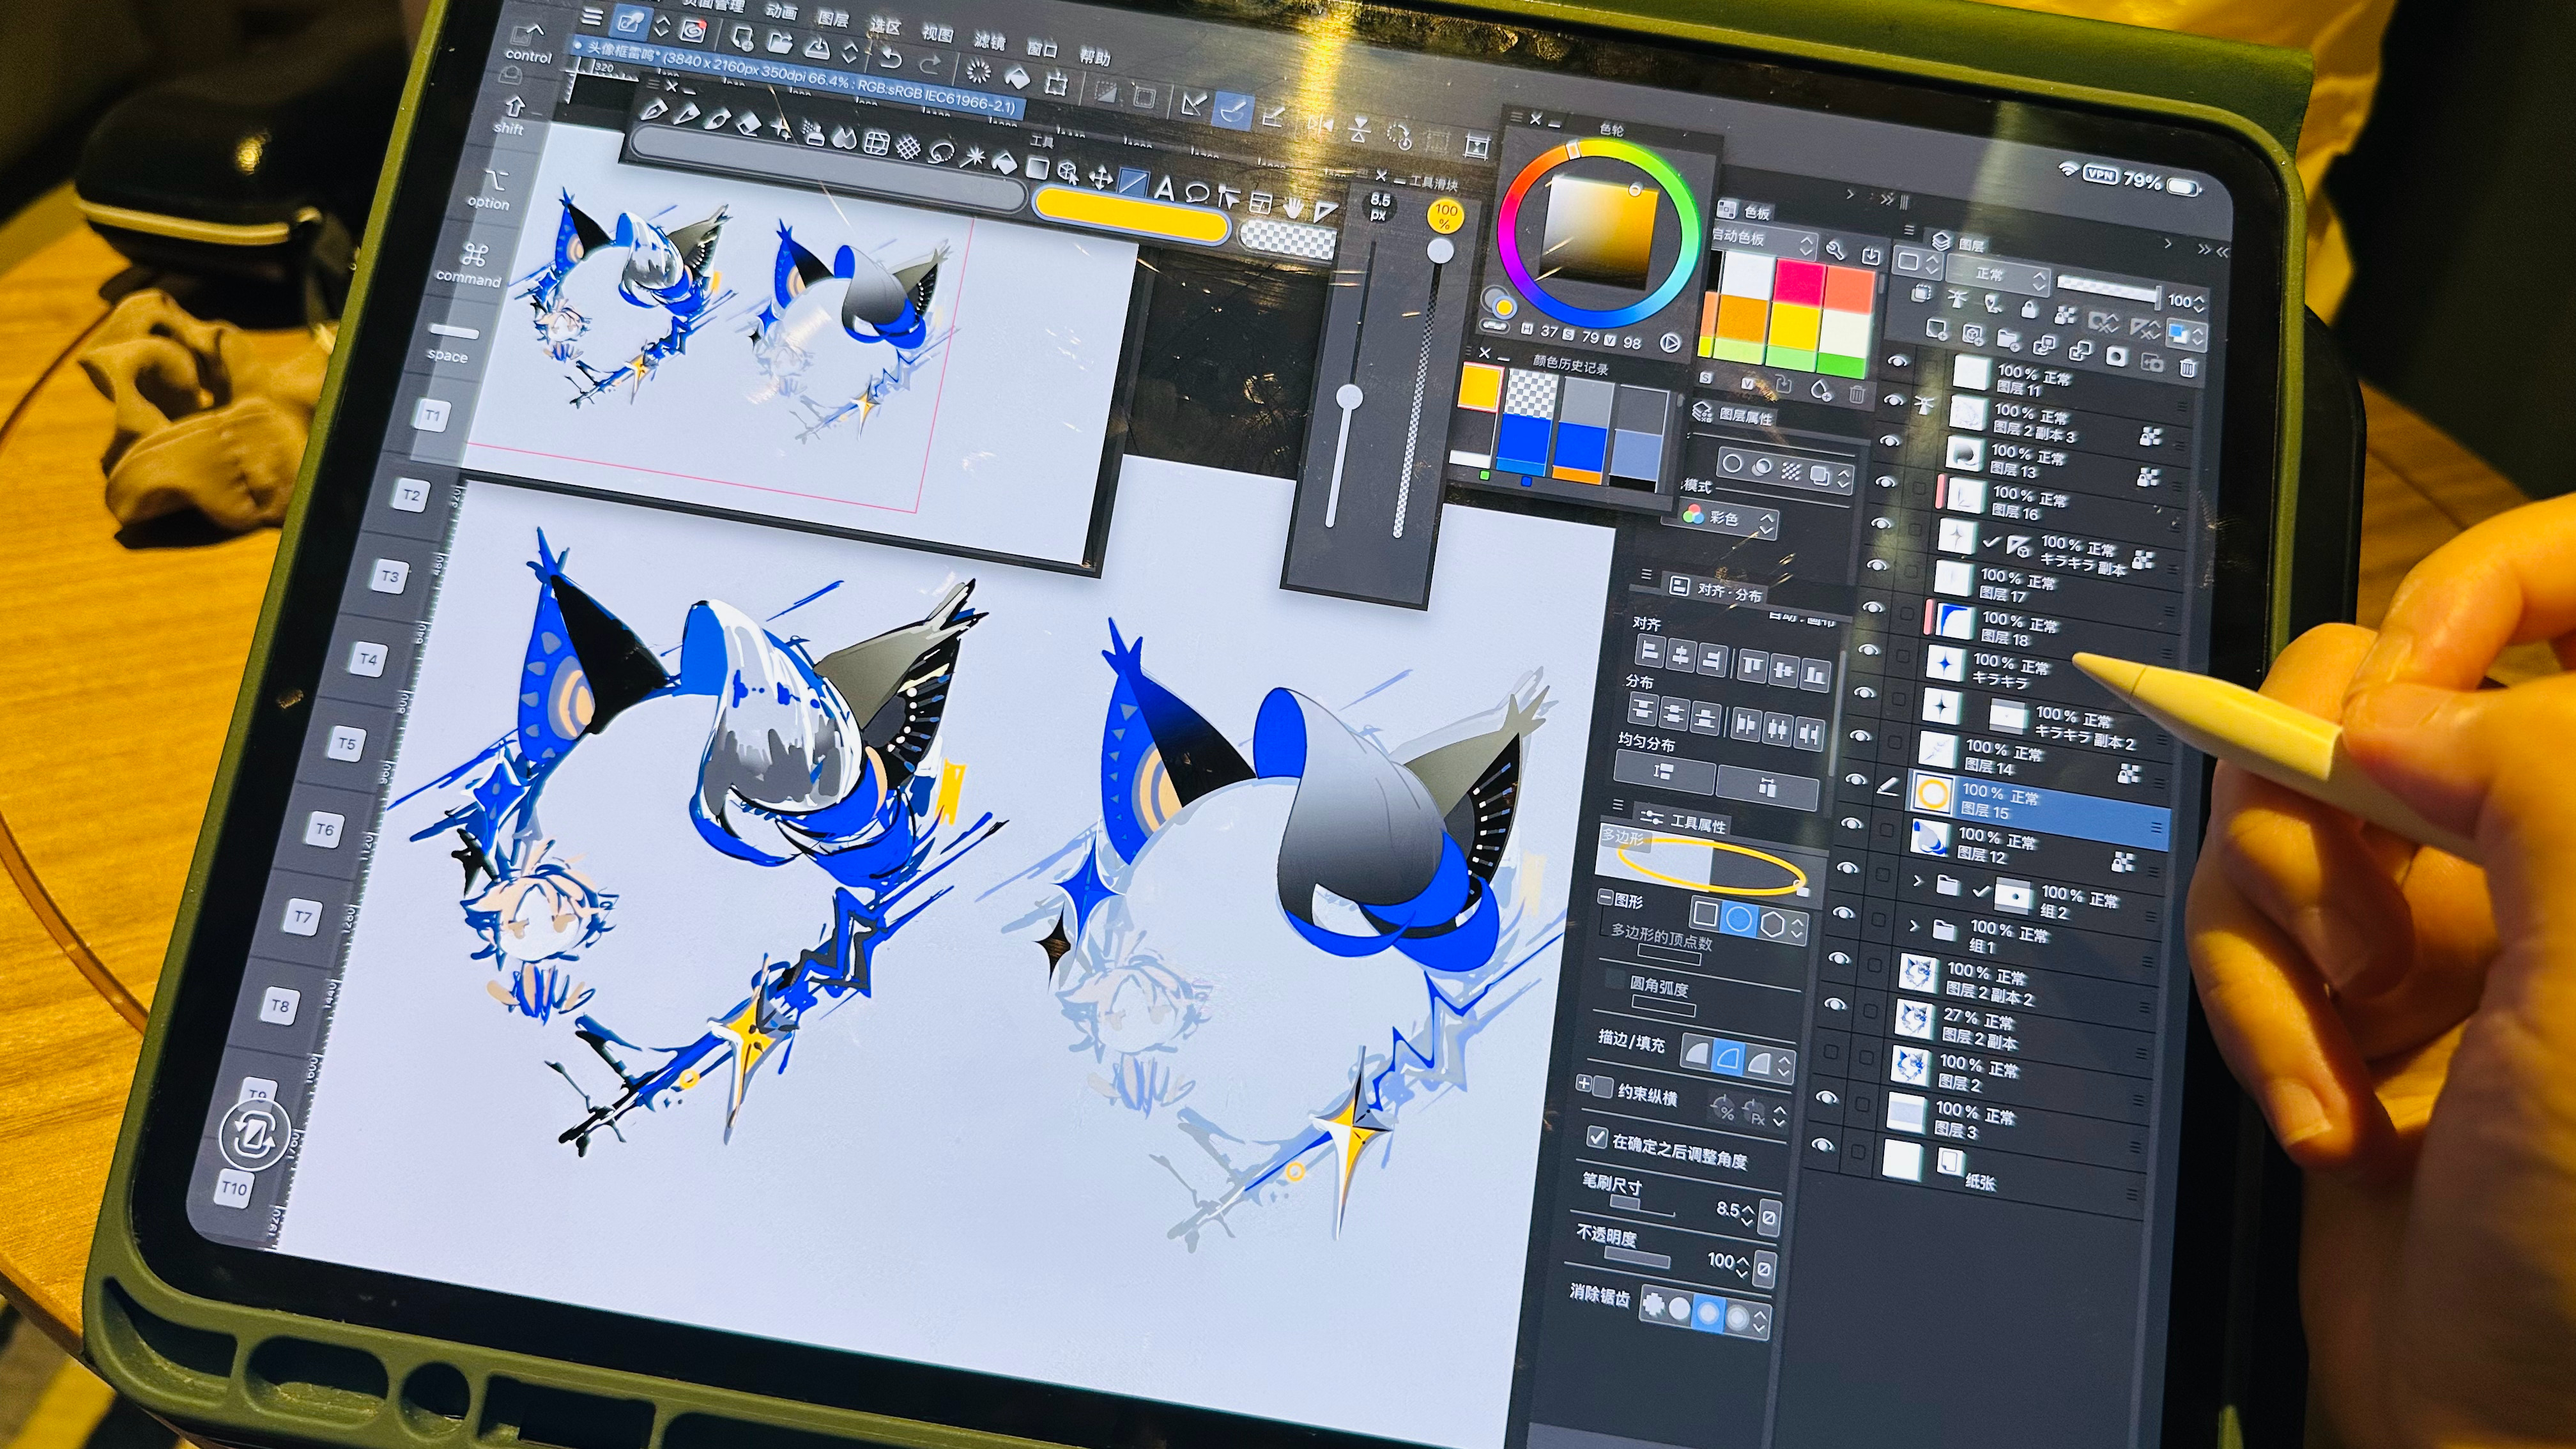
Task: Tap the shift modifier key button
Action: (x=511, y=115)
